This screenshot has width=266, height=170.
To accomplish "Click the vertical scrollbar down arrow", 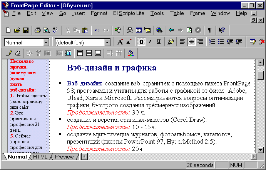I will pyautogui.click(x=261, y=150).
